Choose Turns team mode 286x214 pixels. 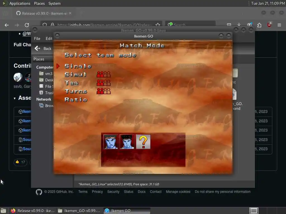point(76,91)
